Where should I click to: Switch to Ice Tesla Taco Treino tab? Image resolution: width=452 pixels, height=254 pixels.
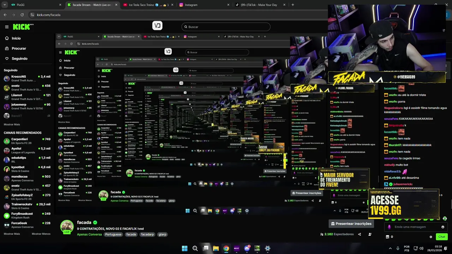click(x=148, y=5)
